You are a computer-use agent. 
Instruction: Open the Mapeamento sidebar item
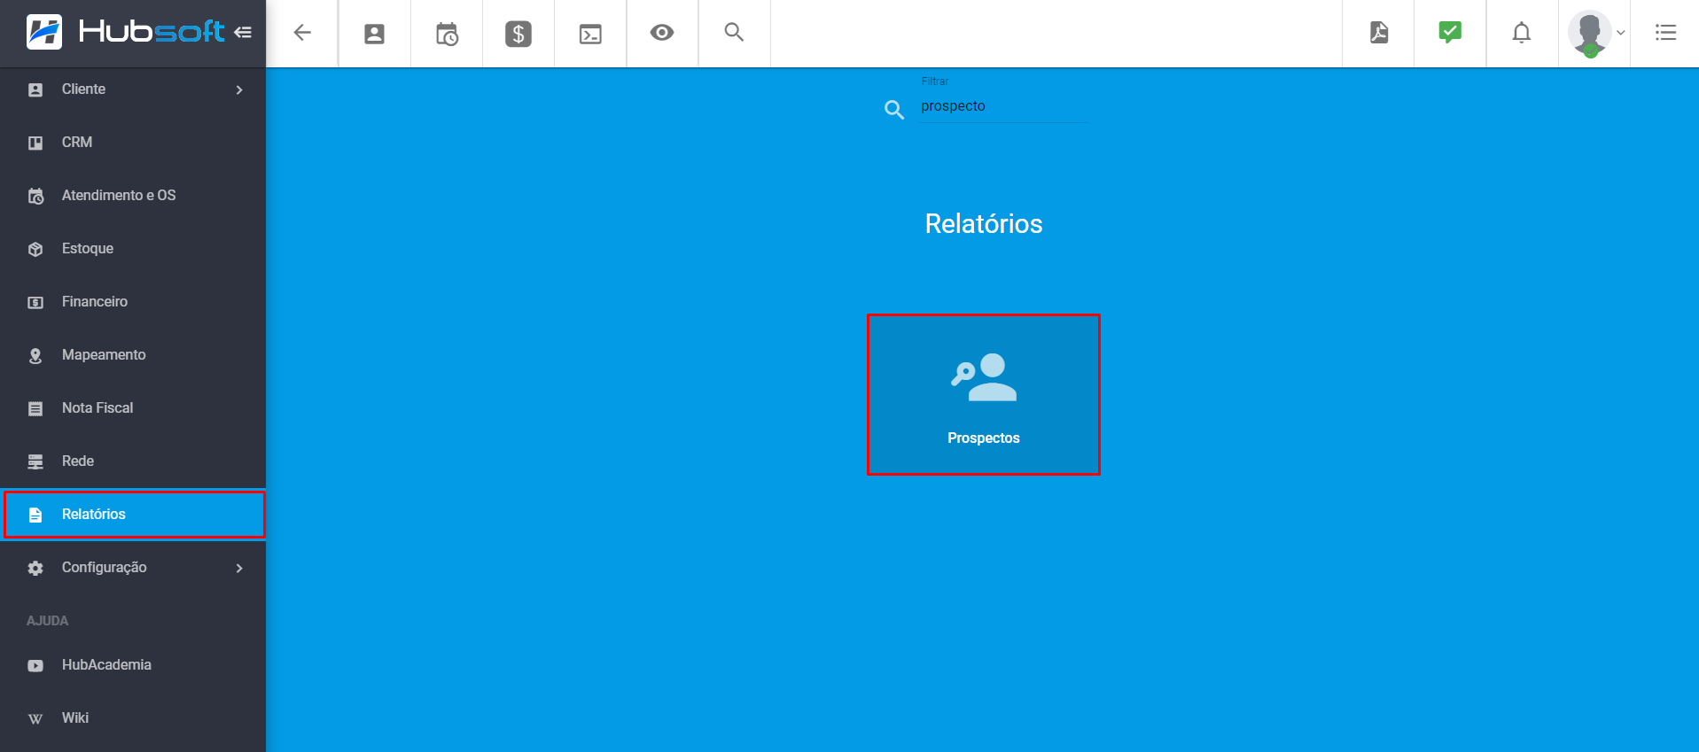[x=133, y=355]
